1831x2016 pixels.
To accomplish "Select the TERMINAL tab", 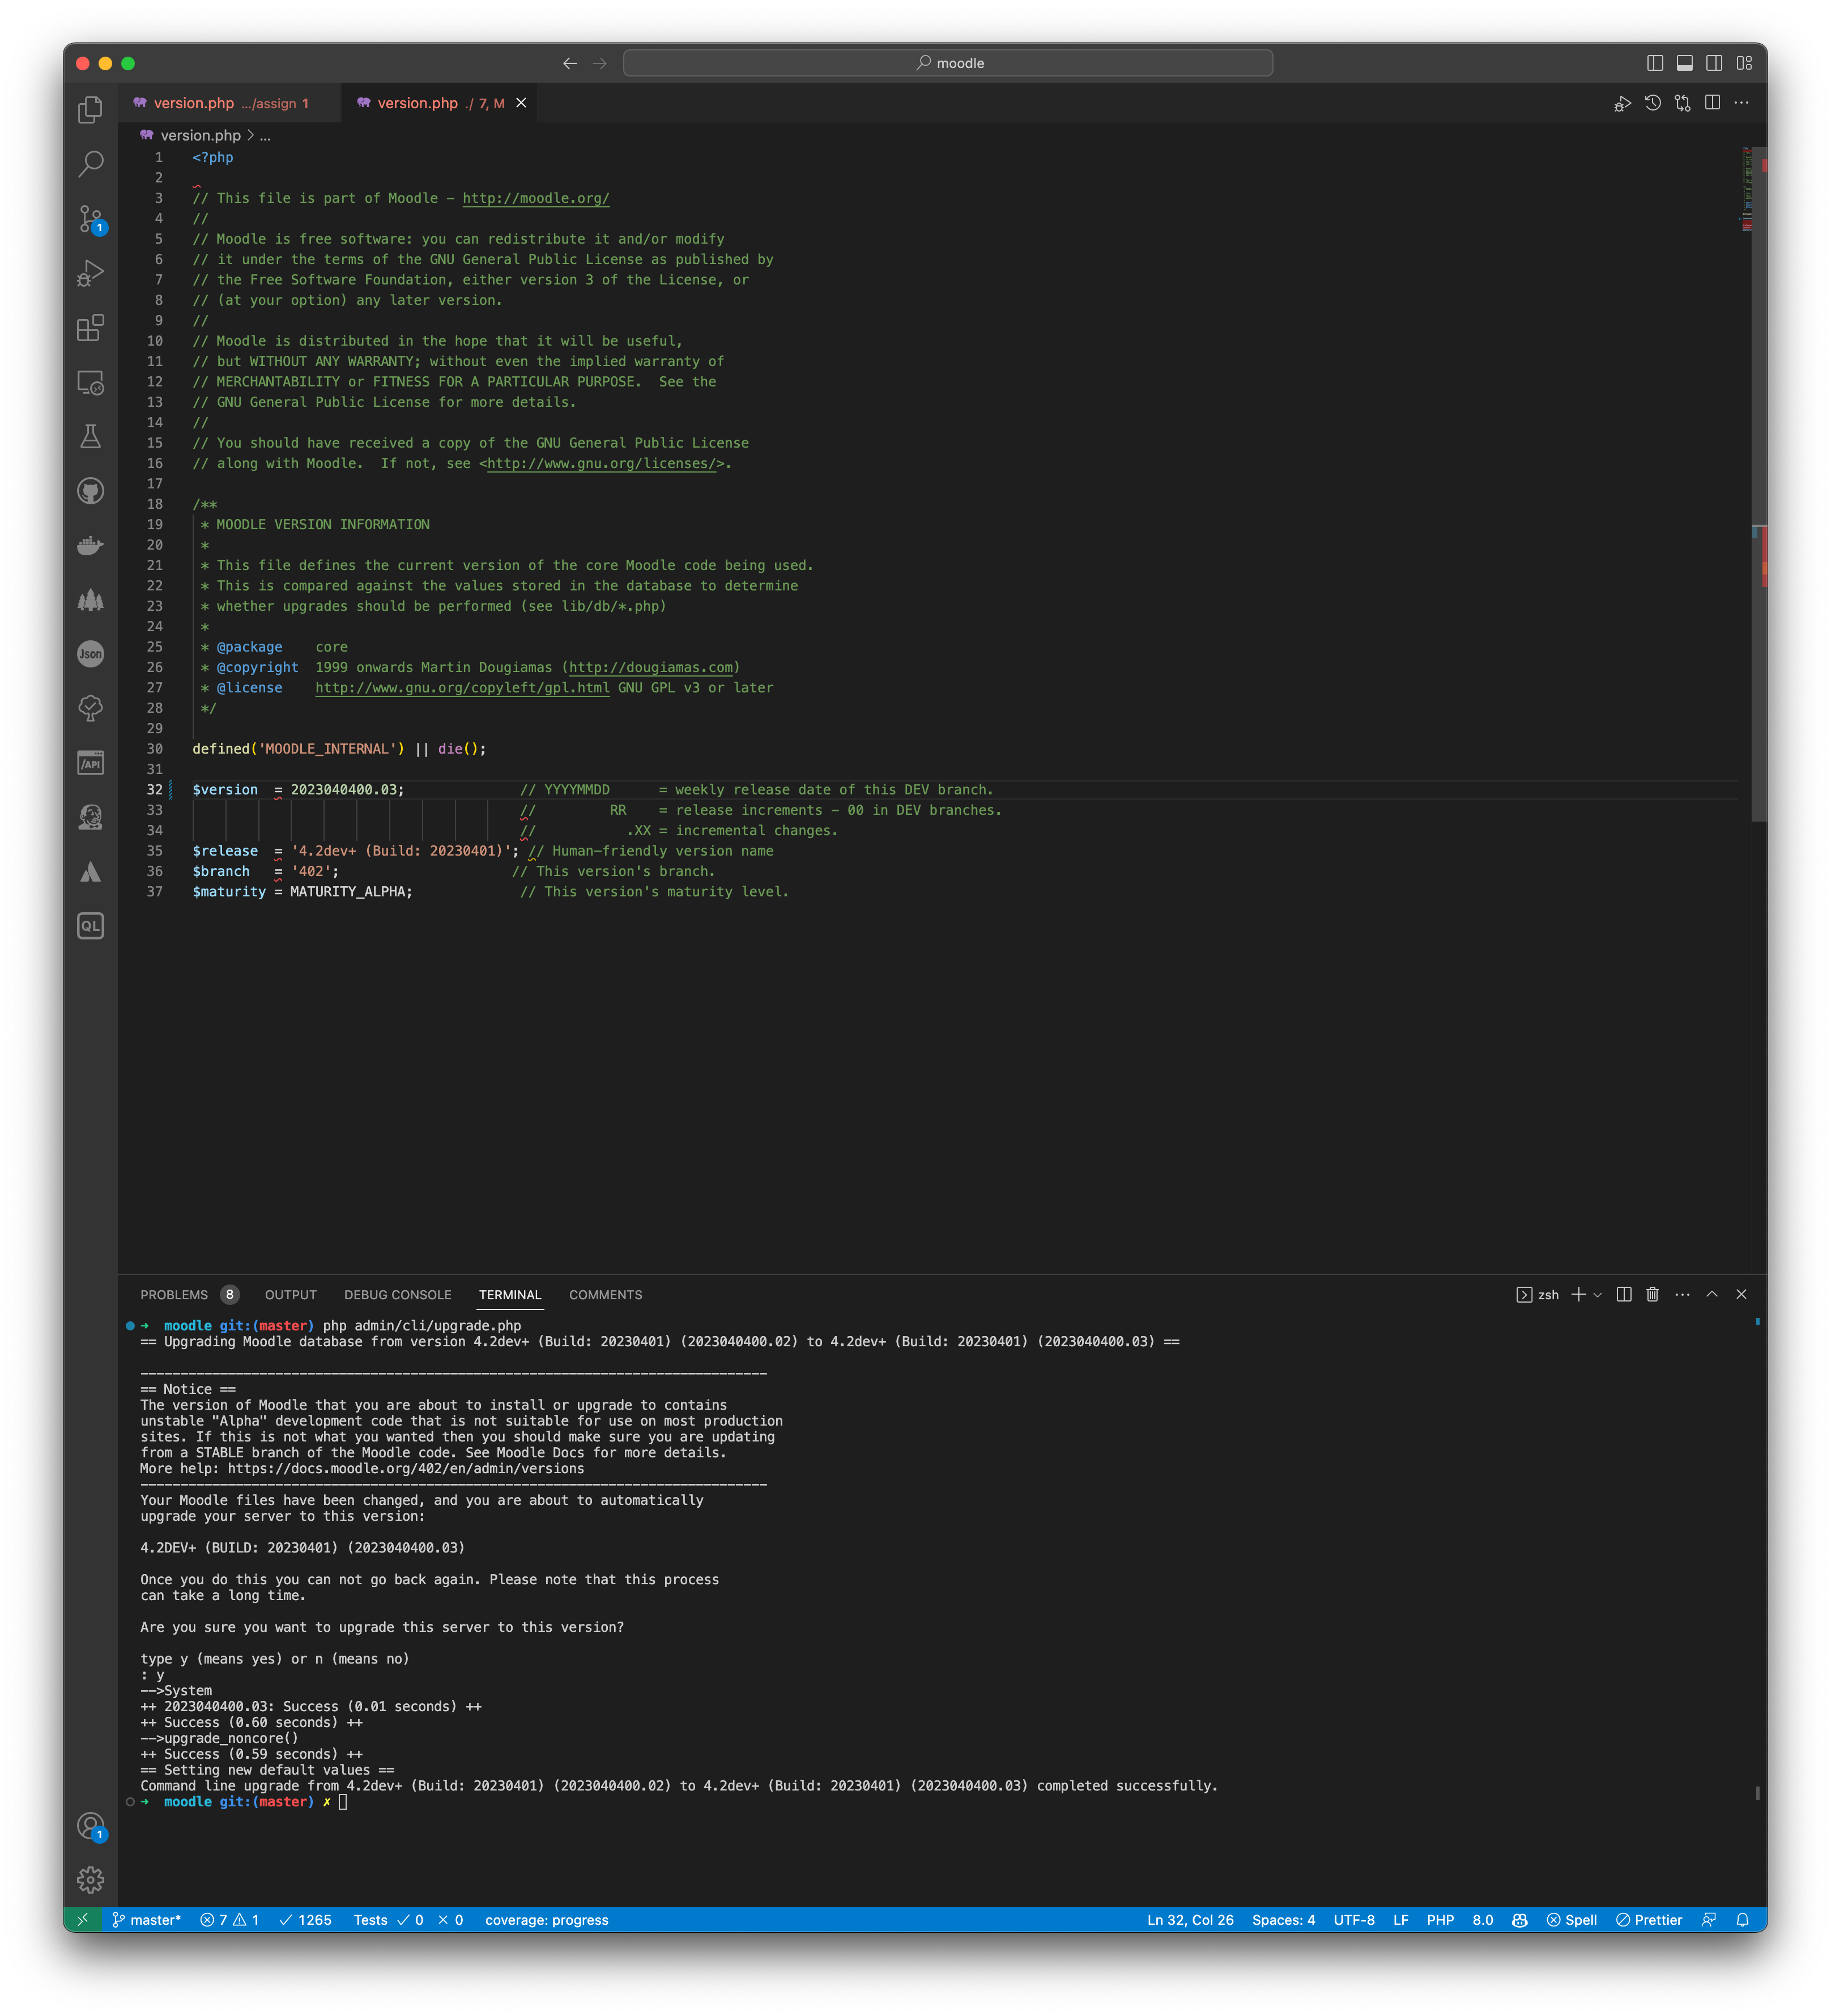I will tap(510, 1295).
